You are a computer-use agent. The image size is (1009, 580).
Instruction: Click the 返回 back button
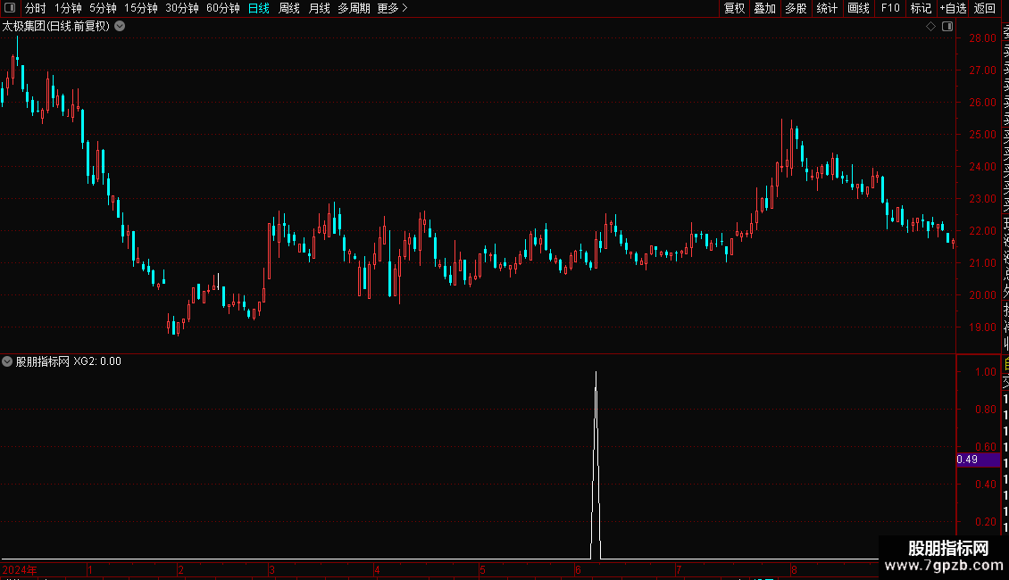tap(985, 8)
